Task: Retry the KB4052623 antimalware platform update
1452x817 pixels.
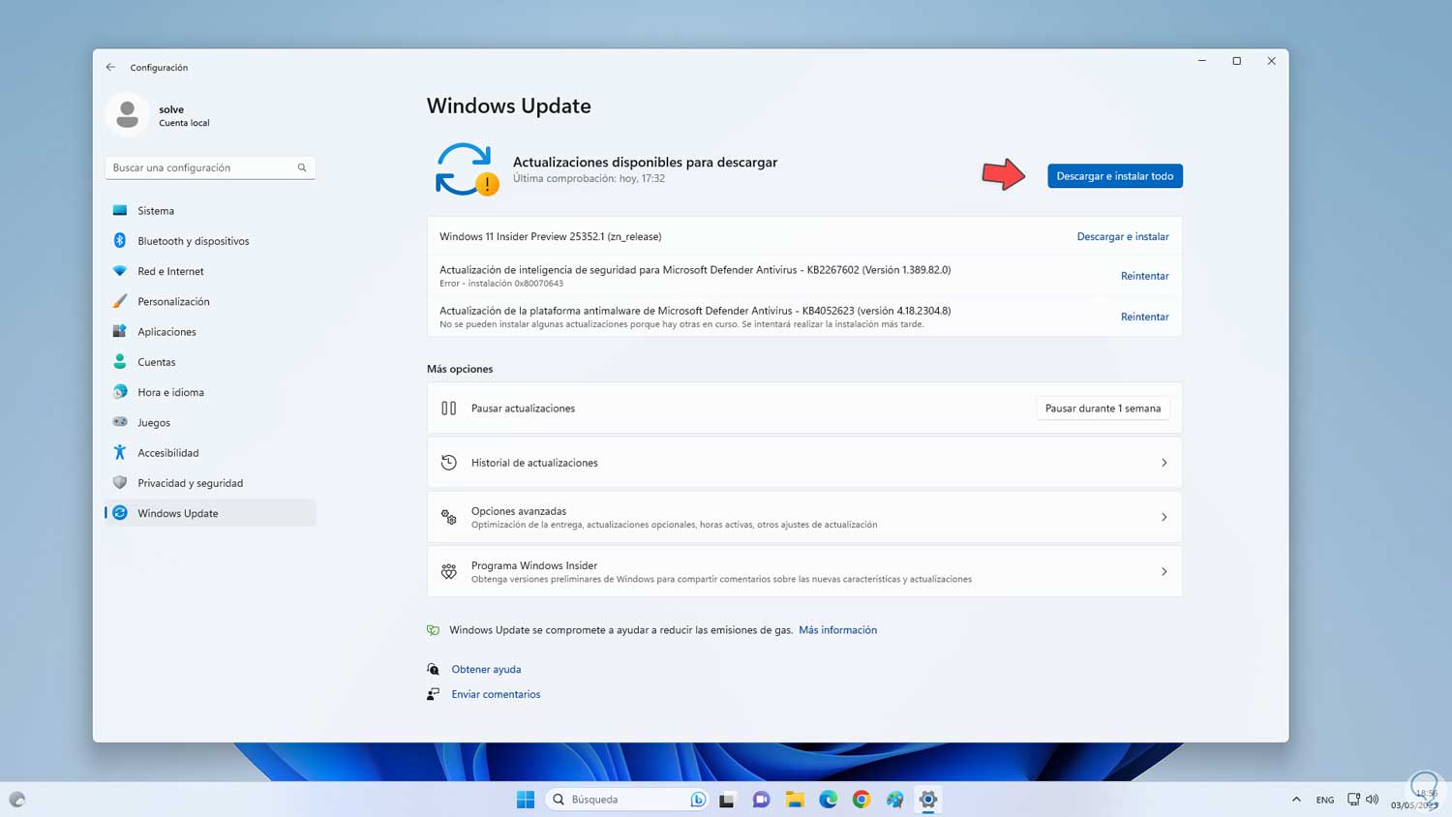Action: [1144, 317]
